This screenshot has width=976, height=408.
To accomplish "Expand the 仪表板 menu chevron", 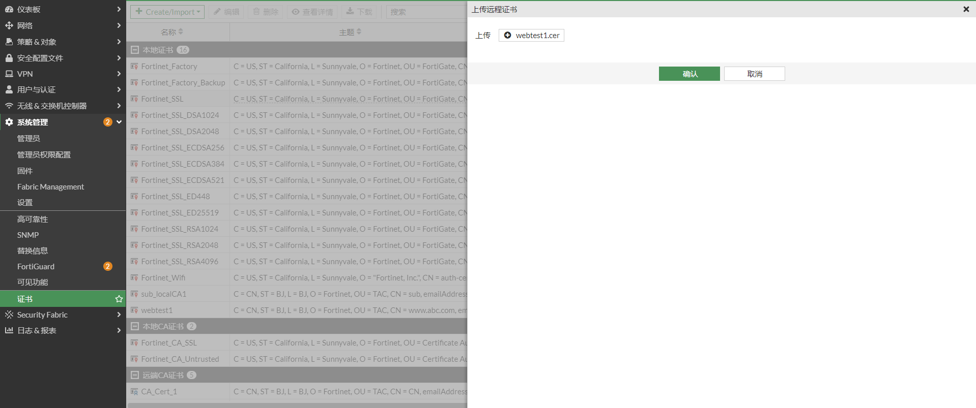I will (x=119, y=9).
